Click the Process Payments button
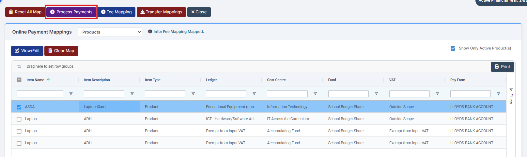527x157 pixels. click(x=71, y=12)
